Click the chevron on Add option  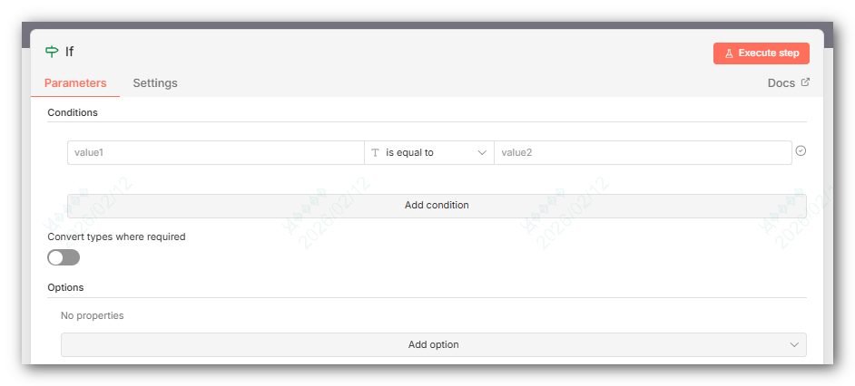(794, 344)
